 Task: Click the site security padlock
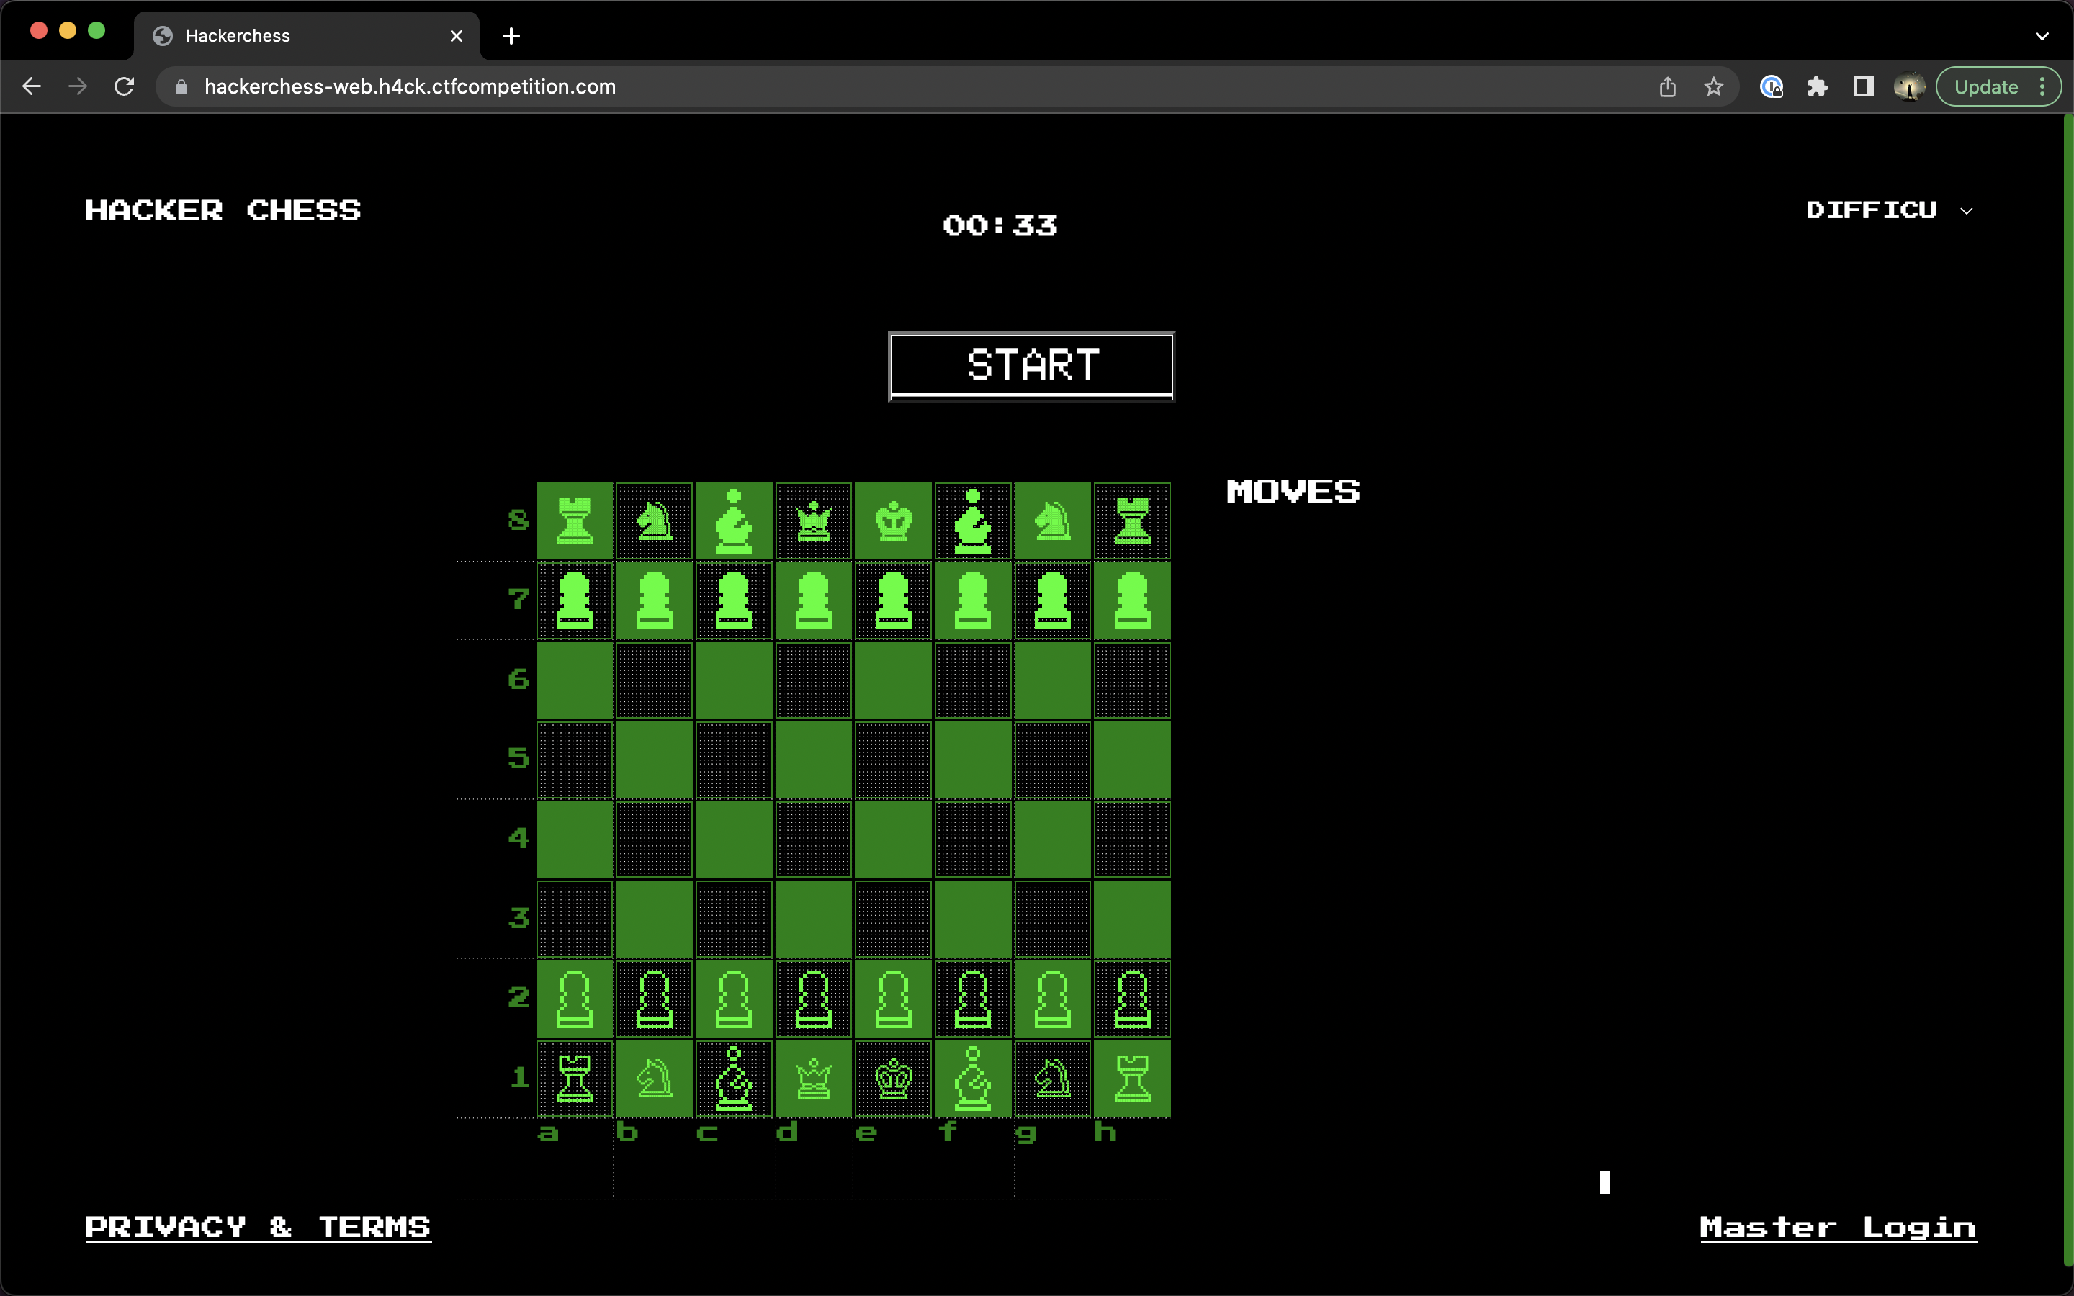(181, 86)
